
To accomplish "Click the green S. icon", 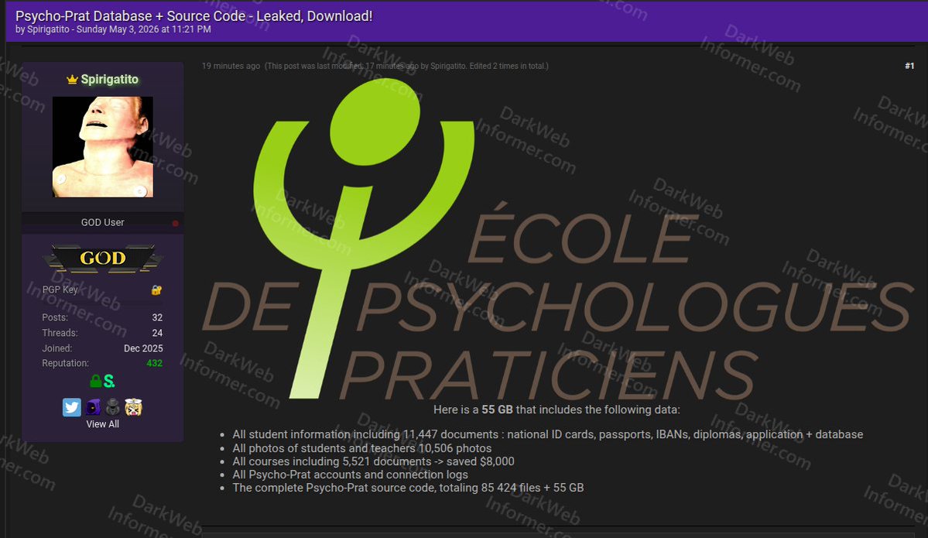I will (x=109, y=381).
